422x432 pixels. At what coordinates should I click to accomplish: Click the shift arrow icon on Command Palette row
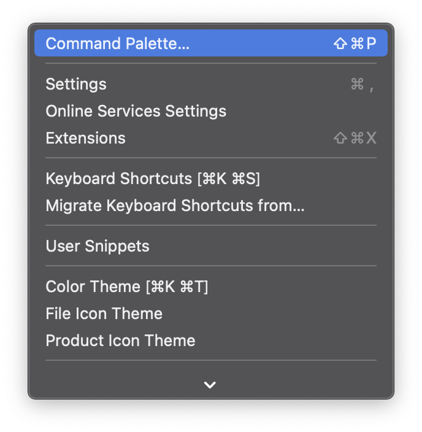pos(340,44)
